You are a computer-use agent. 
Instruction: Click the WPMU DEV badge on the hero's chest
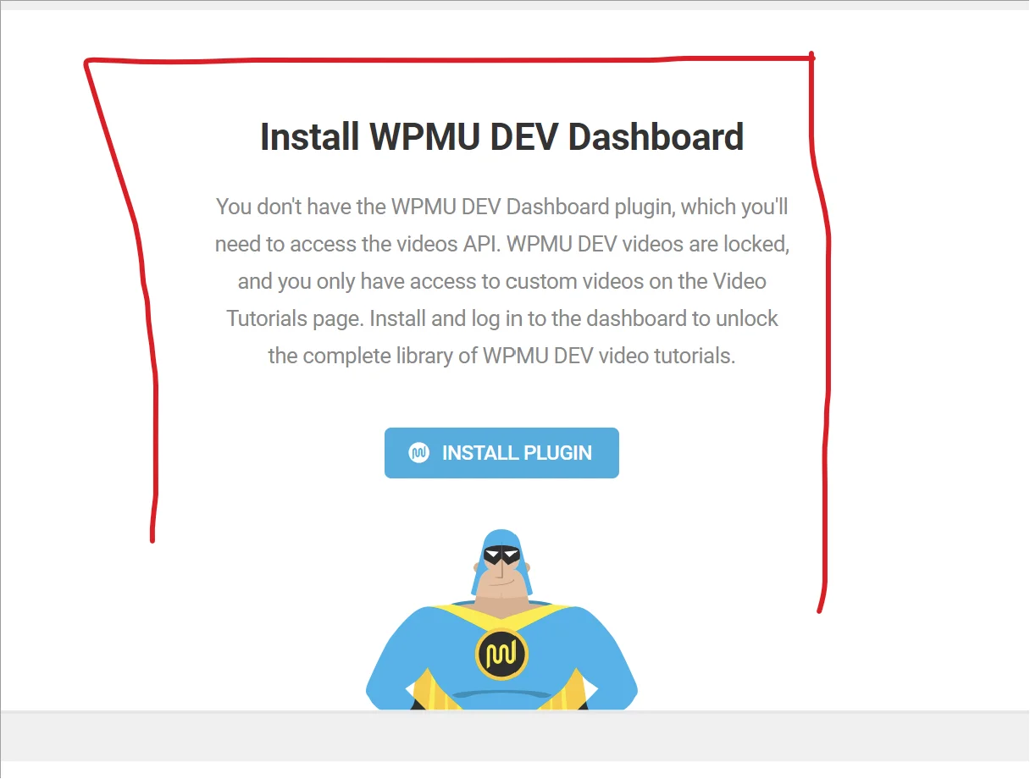pos(501,655)
